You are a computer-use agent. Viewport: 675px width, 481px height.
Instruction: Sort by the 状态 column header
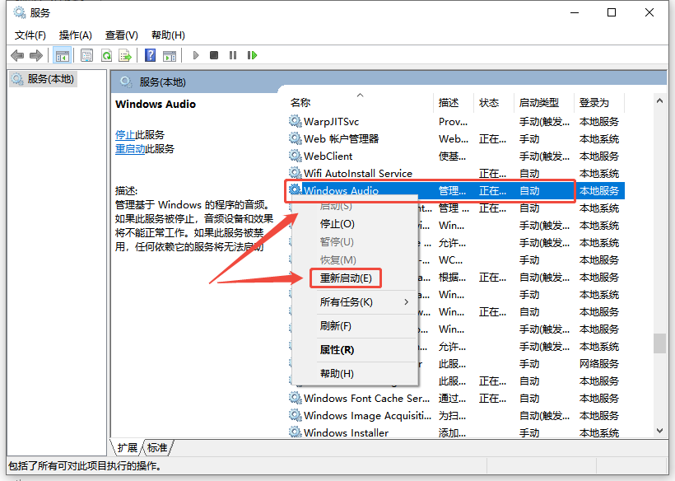pyautogui.click(x=494, y=102)
